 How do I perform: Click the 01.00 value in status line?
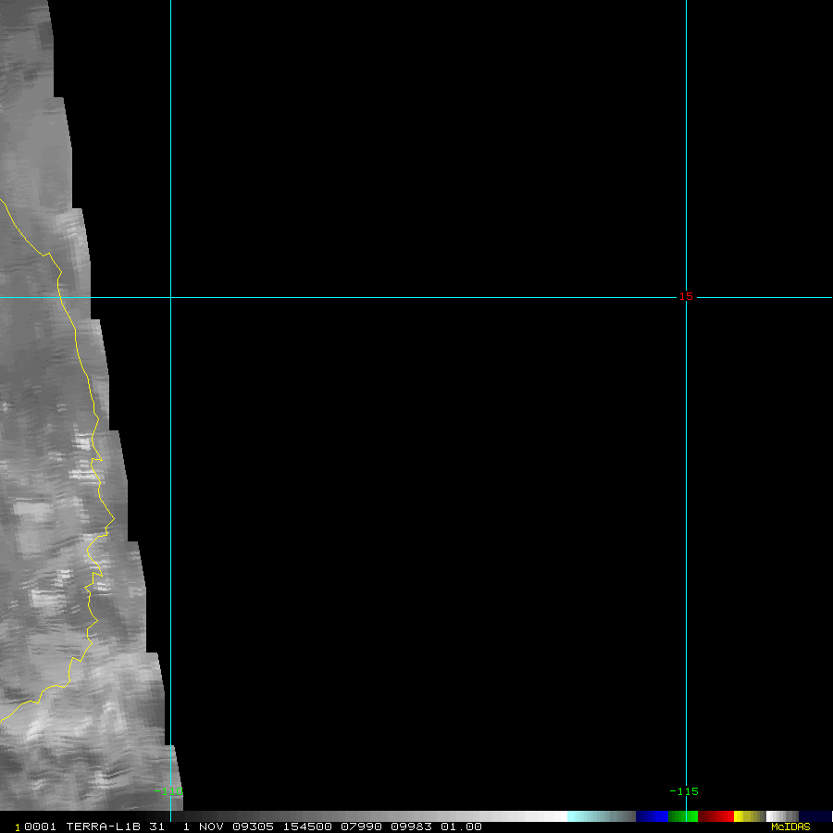pyautogui.click(x=461, y=827)
